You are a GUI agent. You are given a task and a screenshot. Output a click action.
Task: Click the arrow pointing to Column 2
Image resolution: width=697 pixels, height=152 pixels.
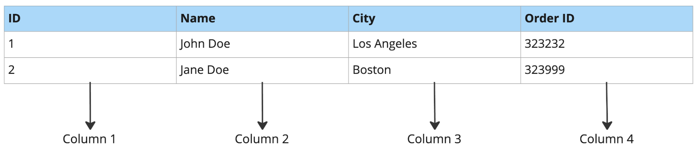tap(262, 106)
